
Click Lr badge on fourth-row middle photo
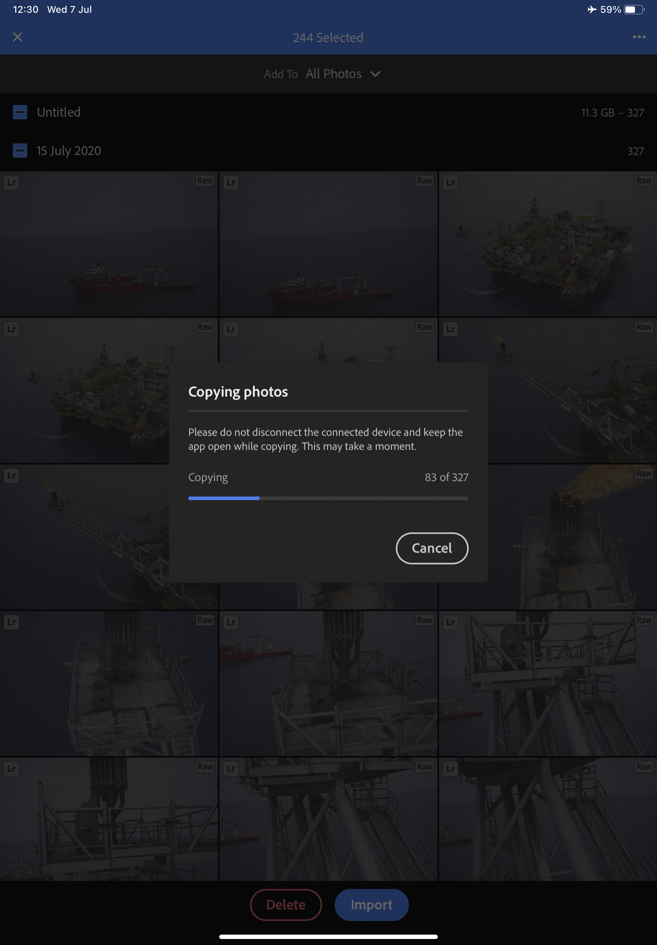click(231, 622)
